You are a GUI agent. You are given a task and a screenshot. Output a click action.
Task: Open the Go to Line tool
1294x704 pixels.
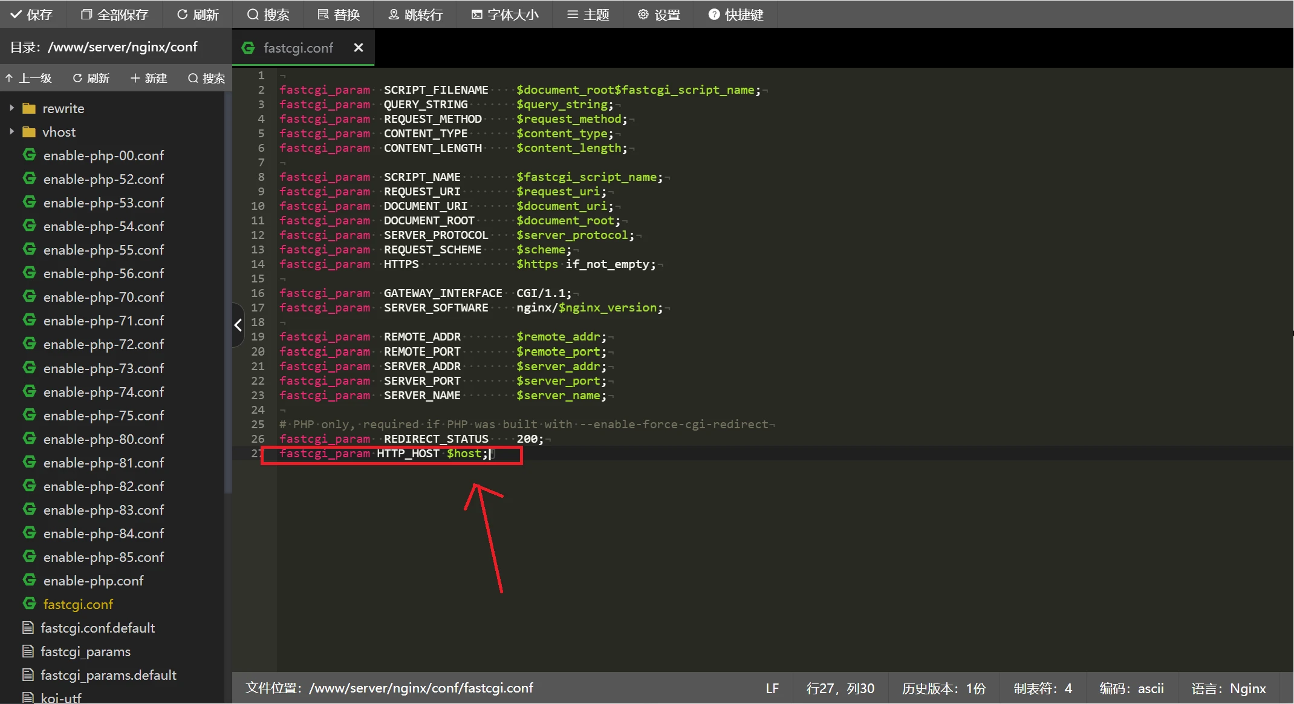coord(415,15)
